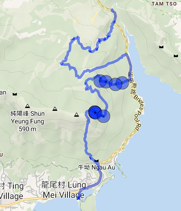Select the darkest blue waypoint circle

(95, 113)
